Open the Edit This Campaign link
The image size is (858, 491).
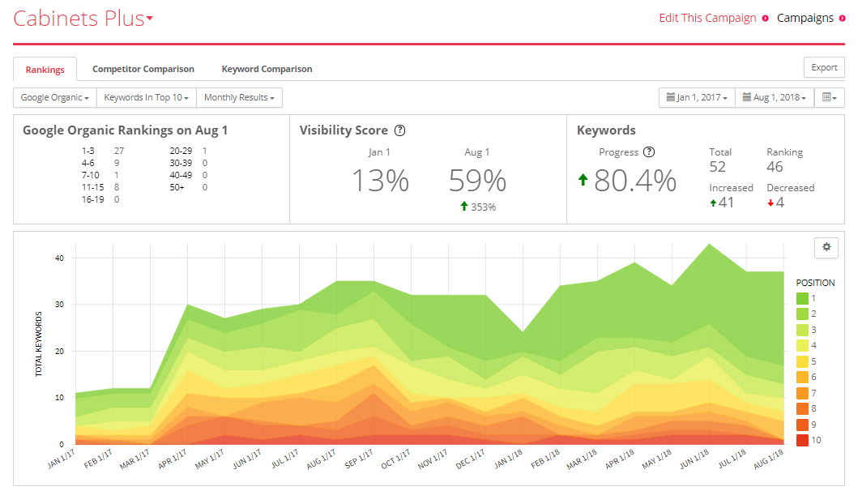click(x=707, y=18)
